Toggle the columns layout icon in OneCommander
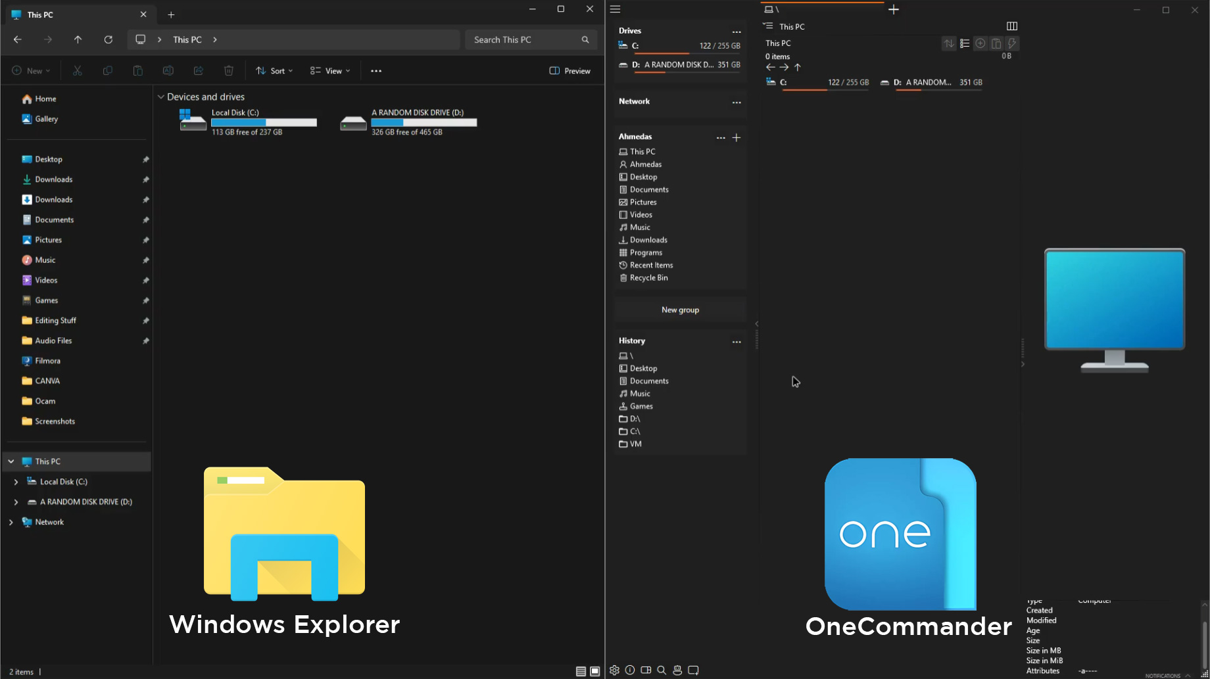This screenshot has width=1210, height=679. coord(1012,26)
